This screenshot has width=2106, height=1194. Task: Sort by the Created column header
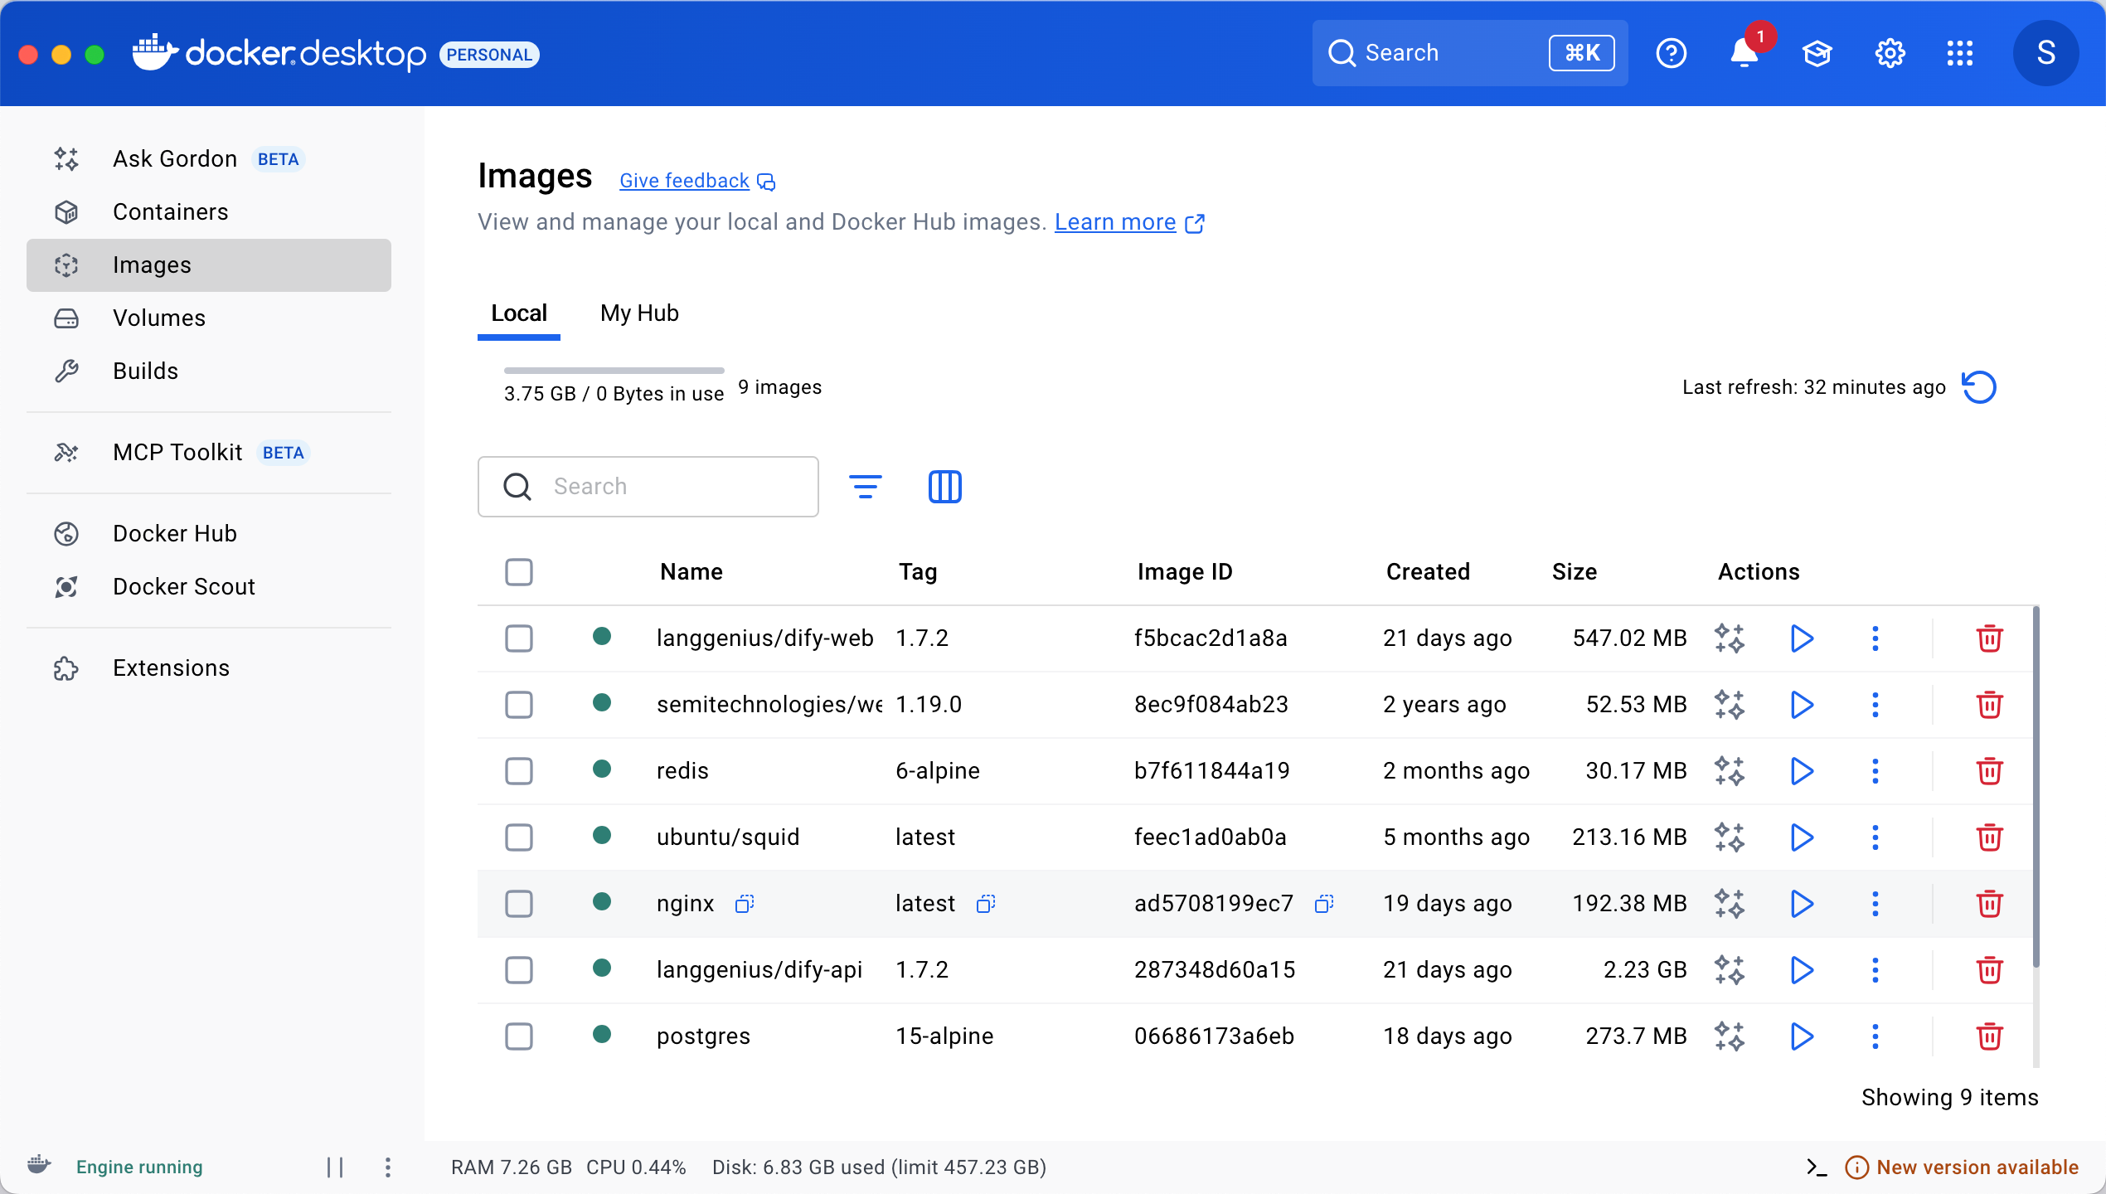click(1428, 572)
